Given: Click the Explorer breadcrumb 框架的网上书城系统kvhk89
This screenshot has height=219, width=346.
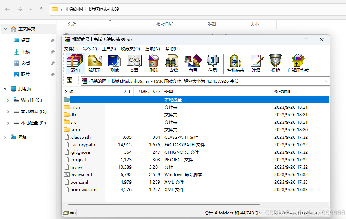Looking at the screenshot, I should click(92, 9).
